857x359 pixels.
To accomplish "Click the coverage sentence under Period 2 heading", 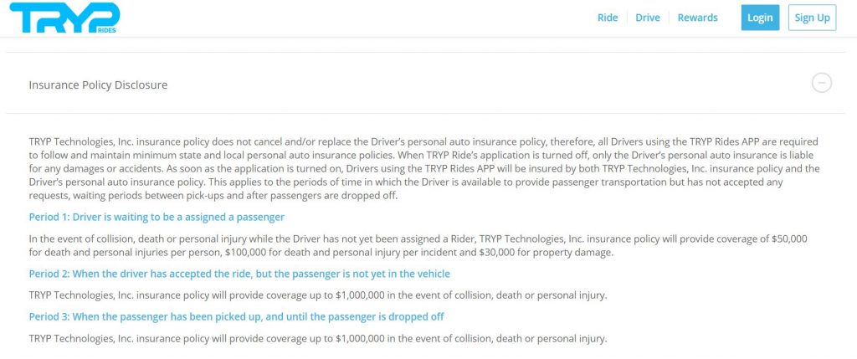I will click(317, 295).
